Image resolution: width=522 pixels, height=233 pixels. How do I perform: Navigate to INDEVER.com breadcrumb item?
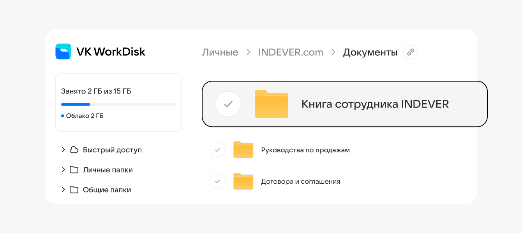pos(291,52)
